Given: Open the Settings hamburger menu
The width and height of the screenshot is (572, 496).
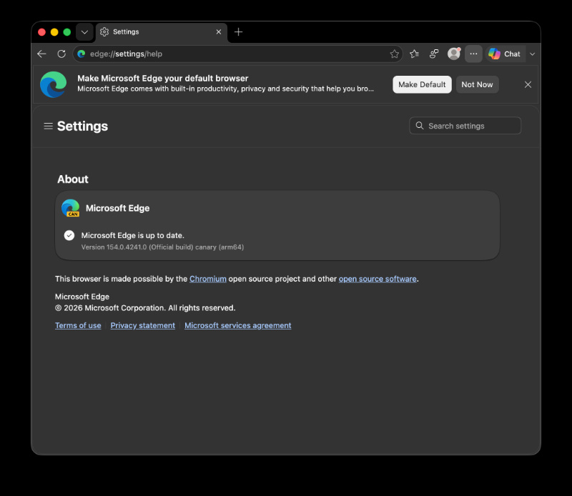Looking at the screenshot, I should (x=48, y=127).
